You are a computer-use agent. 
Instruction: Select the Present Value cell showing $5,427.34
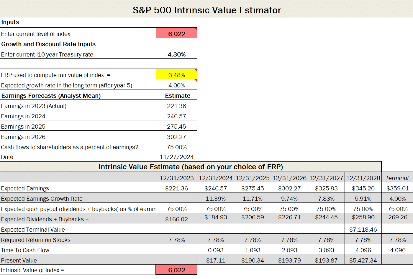click(363, 260)
